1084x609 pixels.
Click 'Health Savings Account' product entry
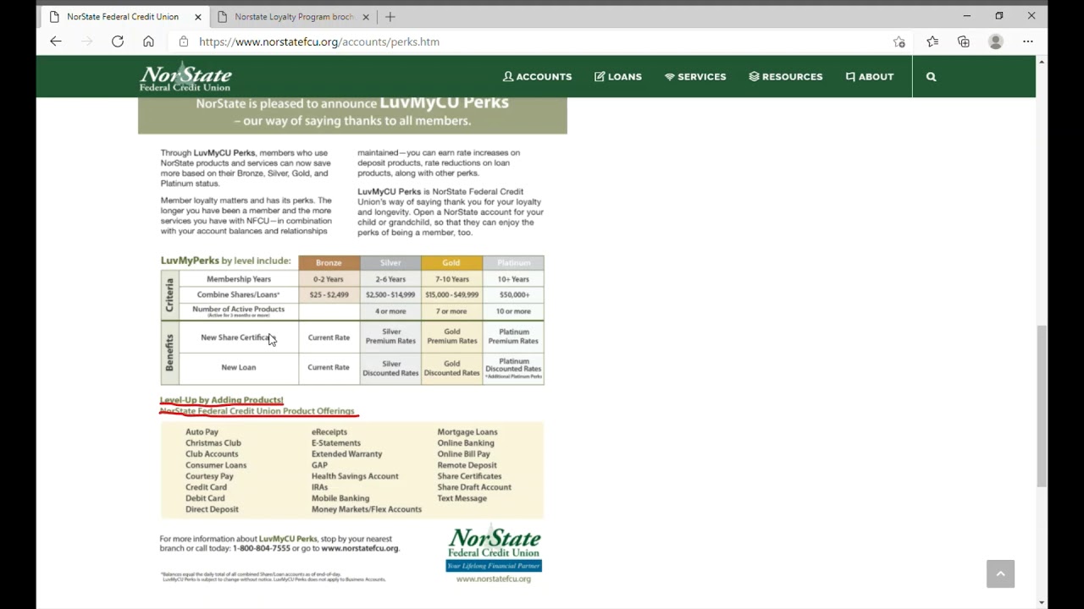pos(355,476)
